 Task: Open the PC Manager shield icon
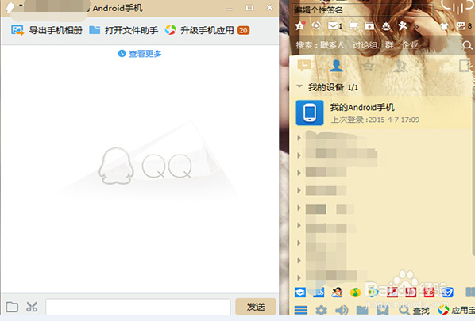[447, 292]
